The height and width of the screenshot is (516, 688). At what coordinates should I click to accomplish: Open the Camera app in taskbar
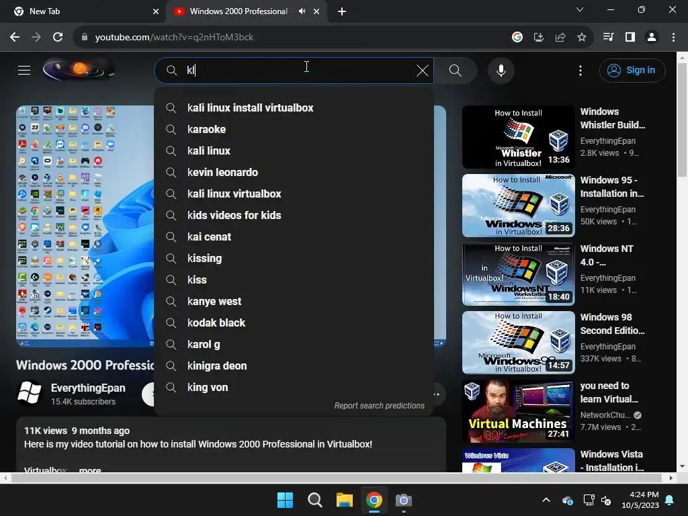click(x=403, y=500)
